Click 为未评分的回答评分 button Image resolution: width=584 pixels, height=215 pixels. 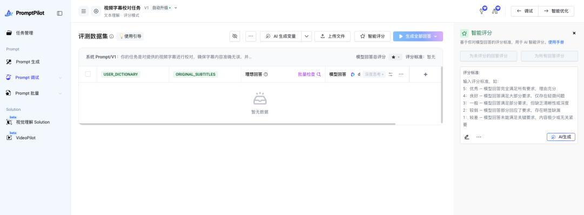click(489, 56)
